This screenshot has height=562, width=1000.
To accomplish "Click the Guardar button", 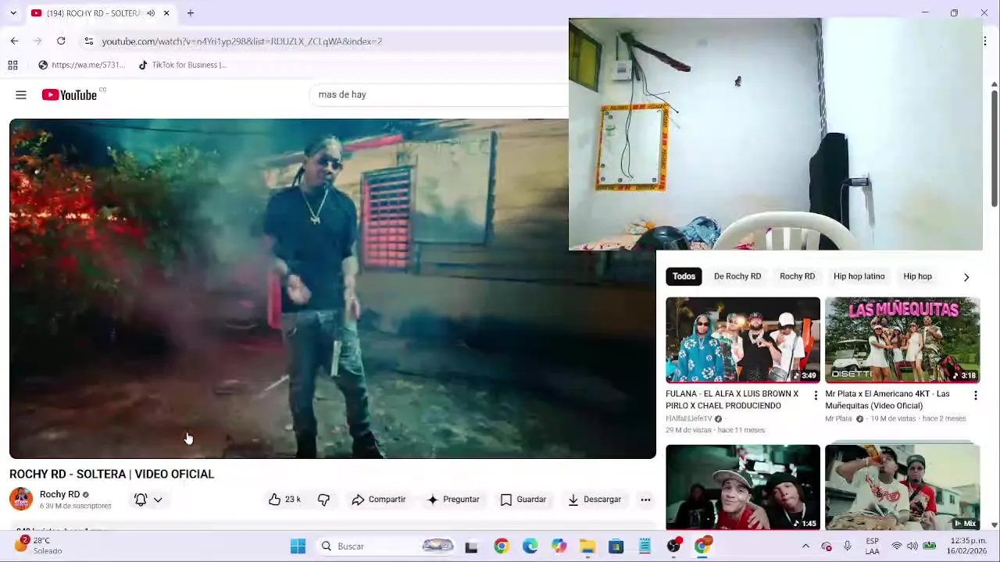I will [523, 500].
